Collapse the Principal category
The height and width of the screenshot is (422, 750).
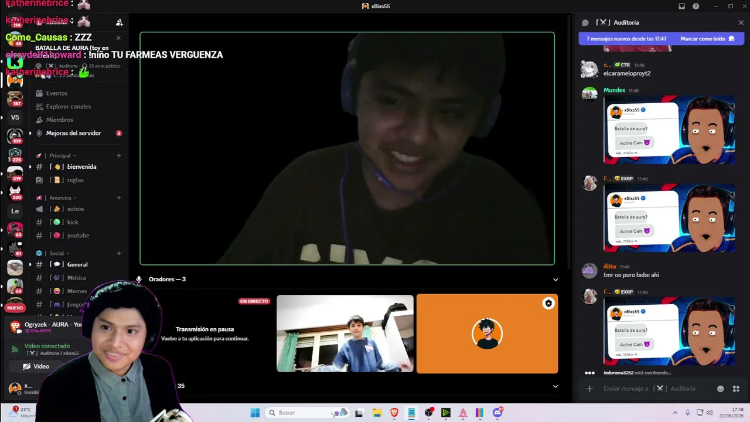point(60,155)
